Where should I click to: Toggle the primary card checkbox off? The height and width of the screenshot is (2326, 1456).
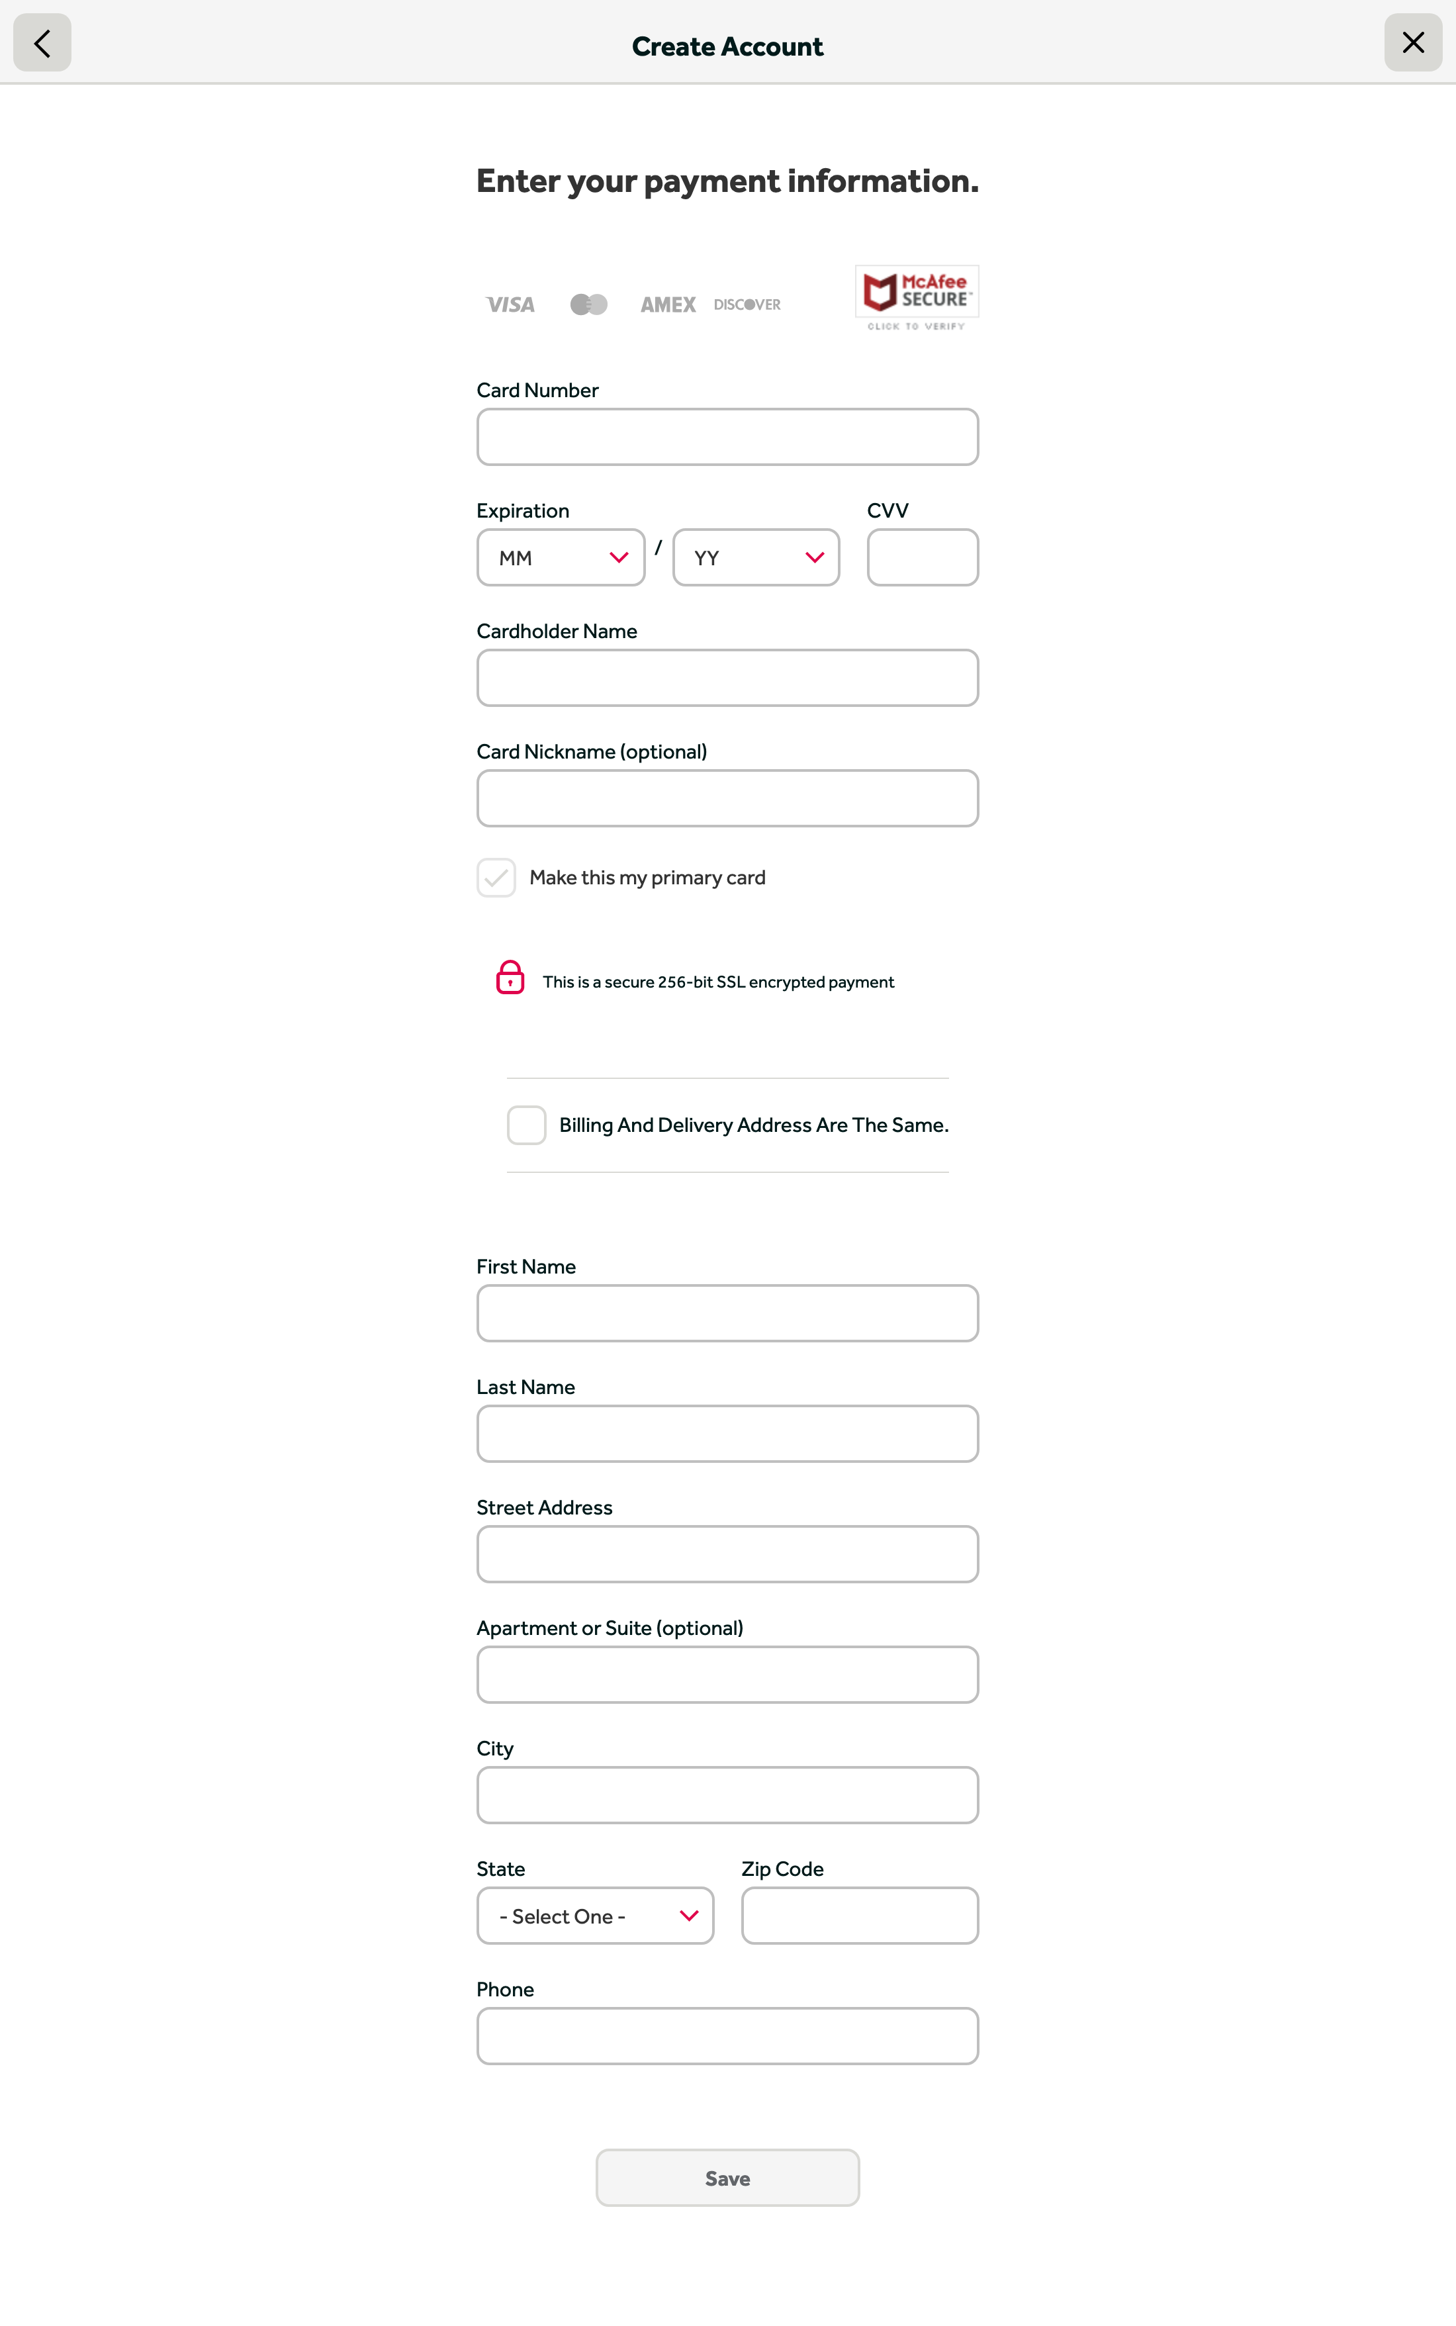pyautogui.click(x=495, y=878)
